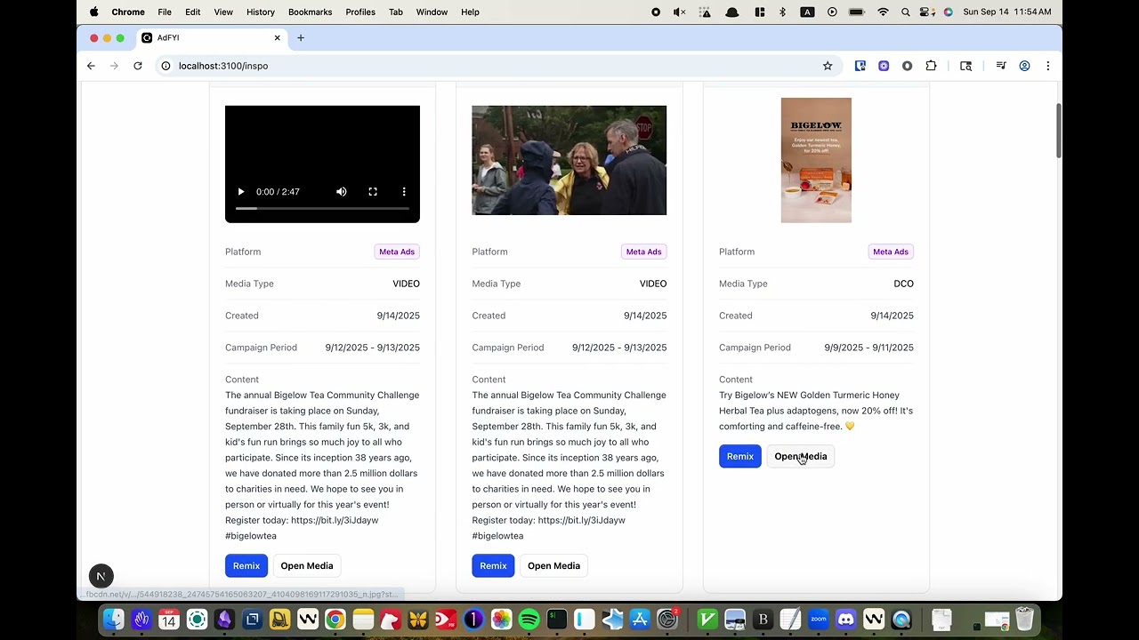Open Zoom from the Dock

click(x=819, y=620)
